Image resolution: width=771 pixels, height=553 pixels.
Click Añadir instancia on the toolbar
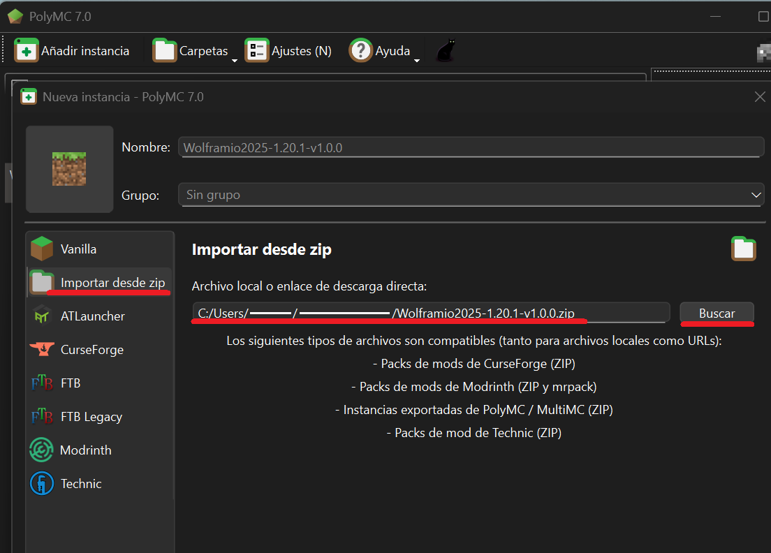[x=72, y=50]
